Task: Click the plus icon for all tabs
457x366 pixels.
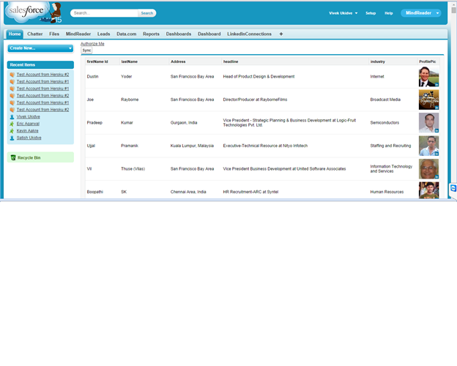Action: coord(281,34)
